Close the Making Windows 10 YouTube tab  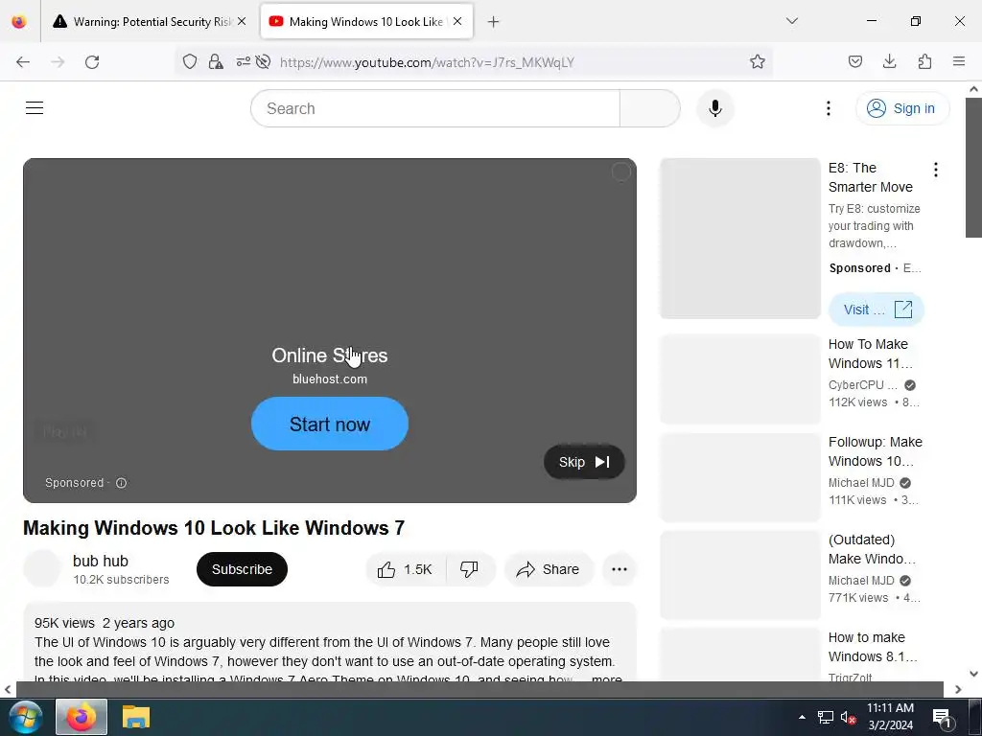457,21
